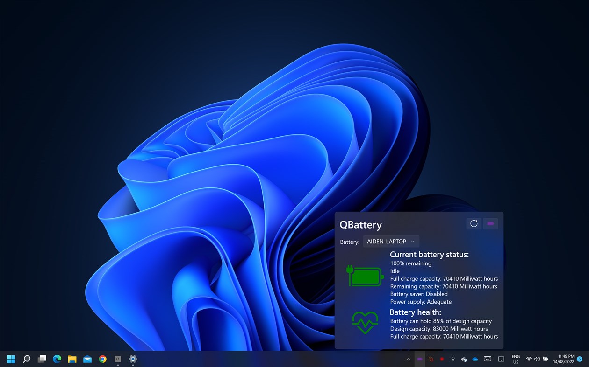Click the night light bulb tray icon
The height and width of the screenshot is (367, 589).
click(453, 359)
